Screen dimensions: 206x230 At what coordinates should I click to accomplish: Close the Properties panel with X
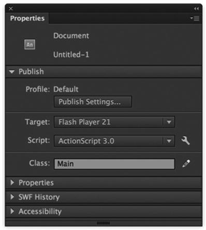pyautogui.click(x=11, y=9)
